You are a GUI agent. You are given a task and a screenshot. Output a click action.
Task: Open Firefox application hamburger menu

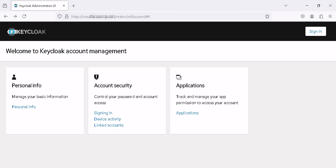[x=330, y=16]
